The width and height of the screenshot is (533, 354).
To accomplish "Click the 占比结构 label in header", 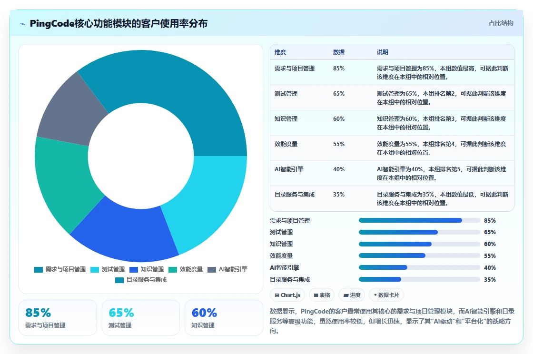I will point(501,23).
